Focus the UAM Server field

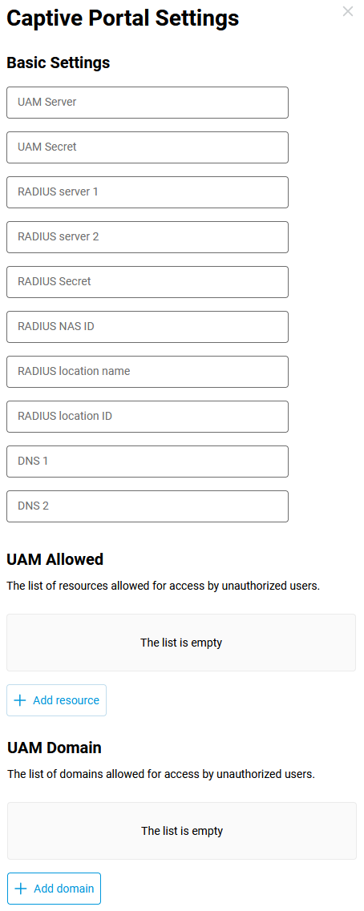(x=148, y=103)
